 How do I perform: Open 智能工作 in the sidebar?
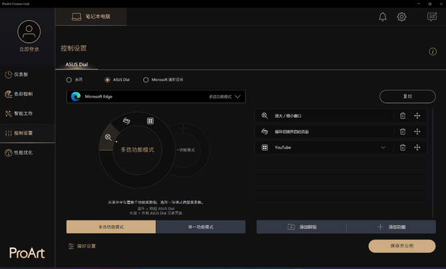[27, 114]
